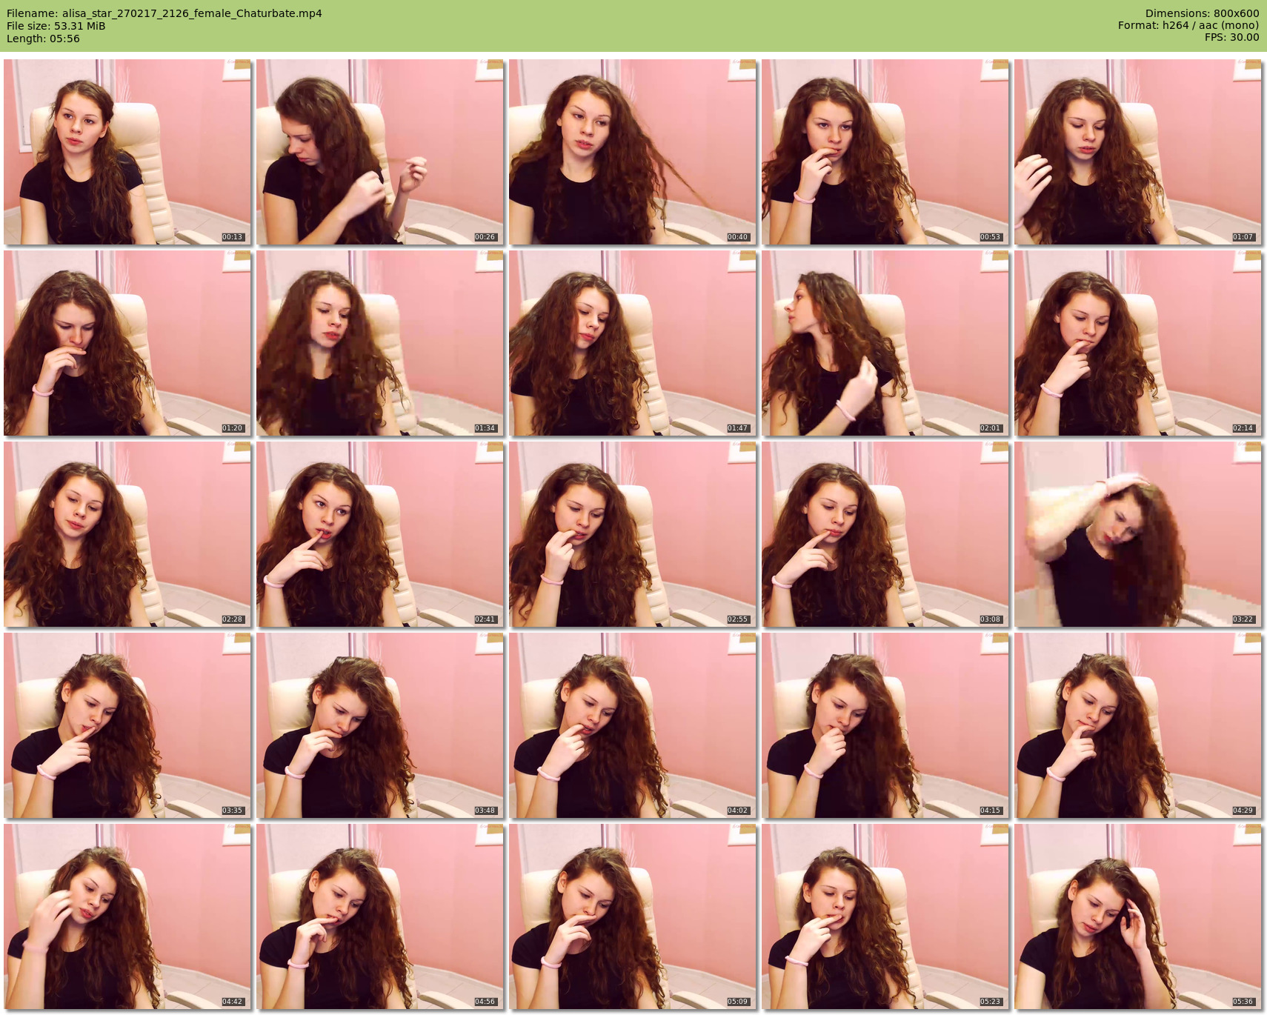
Task: Click the 'Format: h264 / aac (mono)' text
Action: [1188, 25]
